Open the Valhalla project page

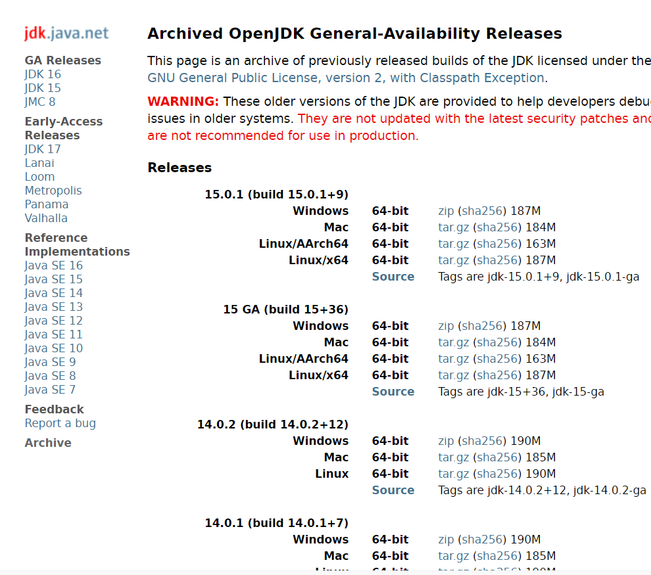[46, 218]
